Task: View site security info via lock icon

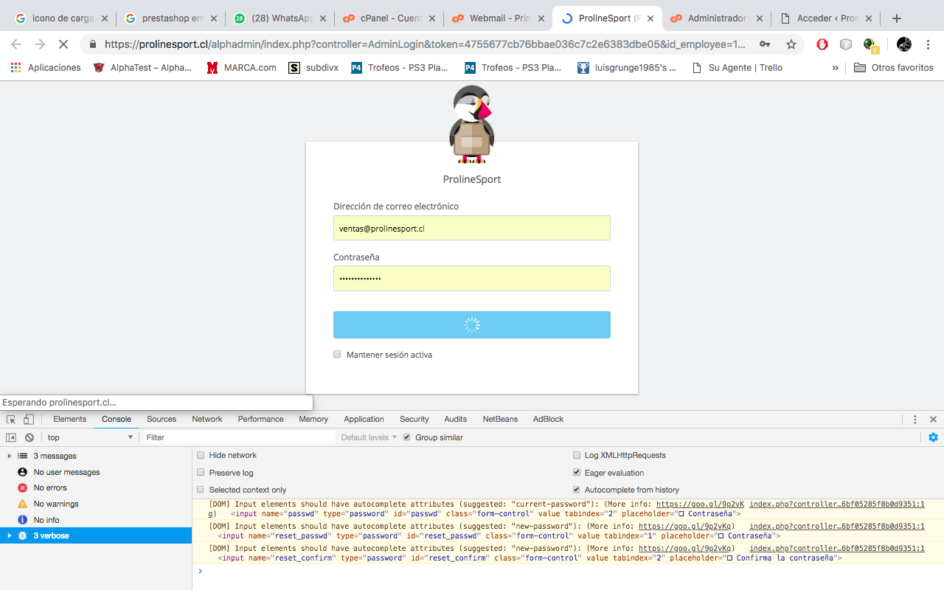Action: pyautogui.click(x=93, y=44)
